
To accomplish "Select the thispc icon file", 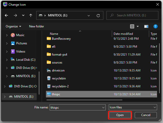I will coord(102,94).
